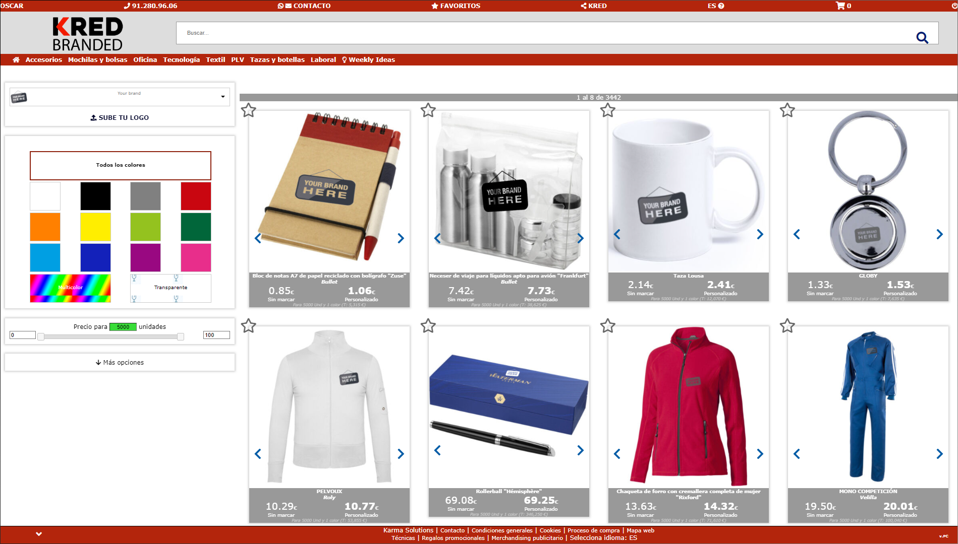
Task: Open Condiciones generales footer link
Action: [502, 530]
